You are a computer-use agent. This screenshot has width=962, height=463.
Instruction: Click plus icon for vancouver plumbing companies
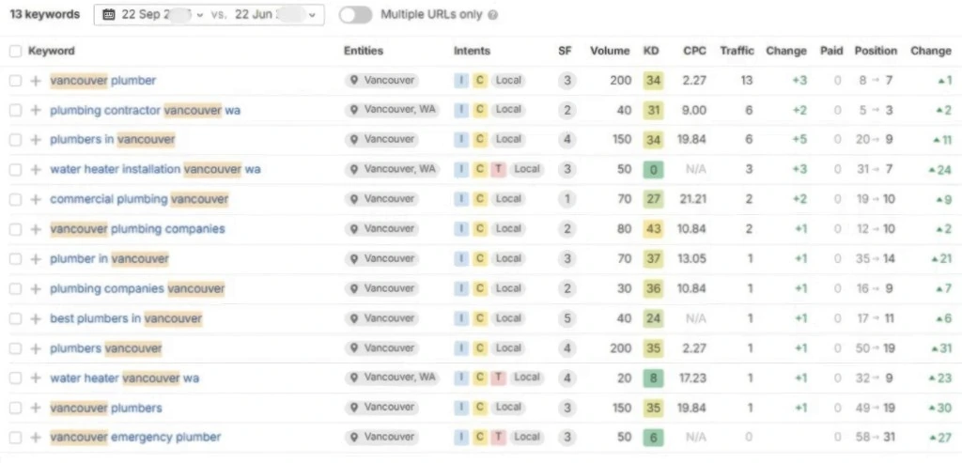(x=36, y=229)
